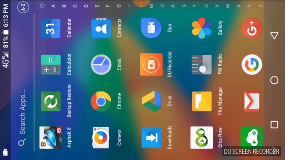The width and height of the screenshot is (285, 160).
Task: Jump to letter M in index
Action: [x=151, y=6]
